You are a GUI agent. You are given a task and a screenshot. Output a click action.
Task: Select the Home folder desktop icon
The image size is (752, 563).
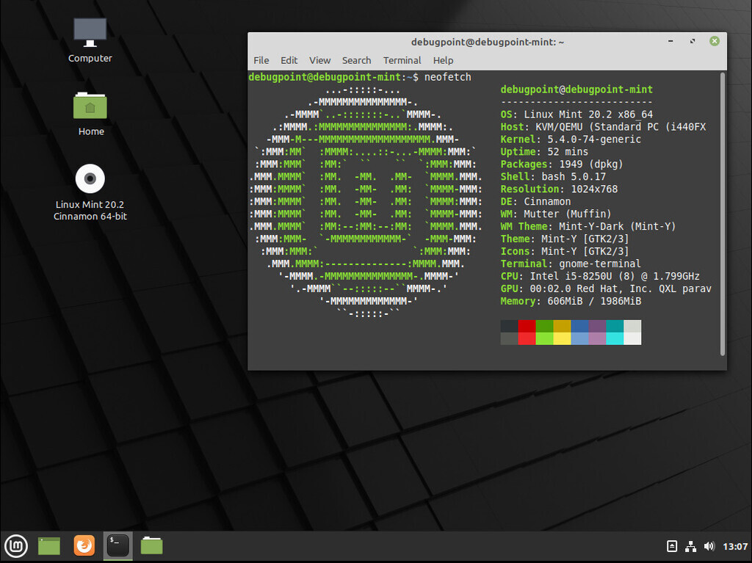(90, 114)
